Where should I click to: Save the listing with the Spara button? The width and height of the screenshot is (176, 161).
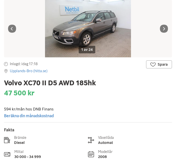[x=159, y=64]
